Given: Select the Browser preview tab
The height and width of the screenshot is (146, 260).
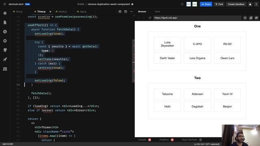Looking at the screenshot, I should pyautogui.click(x=142, y=12).
